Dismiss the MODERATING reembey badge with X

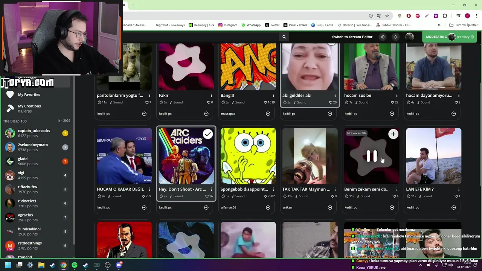pyautogui.click(x=472, y=37)
